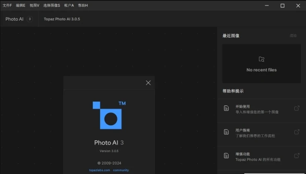Click 了解我们推荐的工作流程 description

(x=255, y=136)
